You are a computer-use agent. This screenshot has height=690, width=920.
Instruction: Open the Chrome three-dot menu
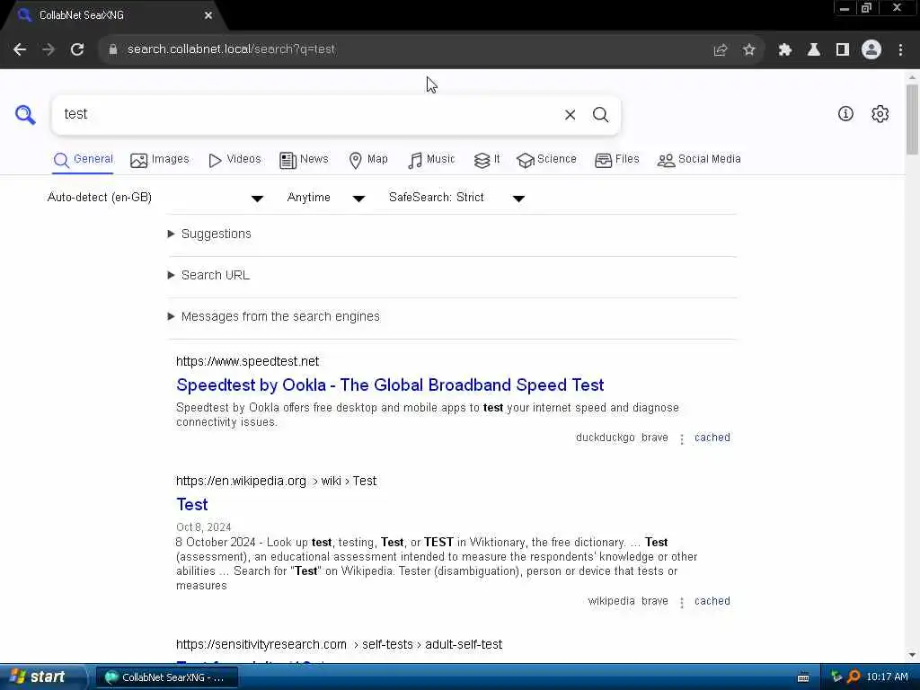point(900,50)
